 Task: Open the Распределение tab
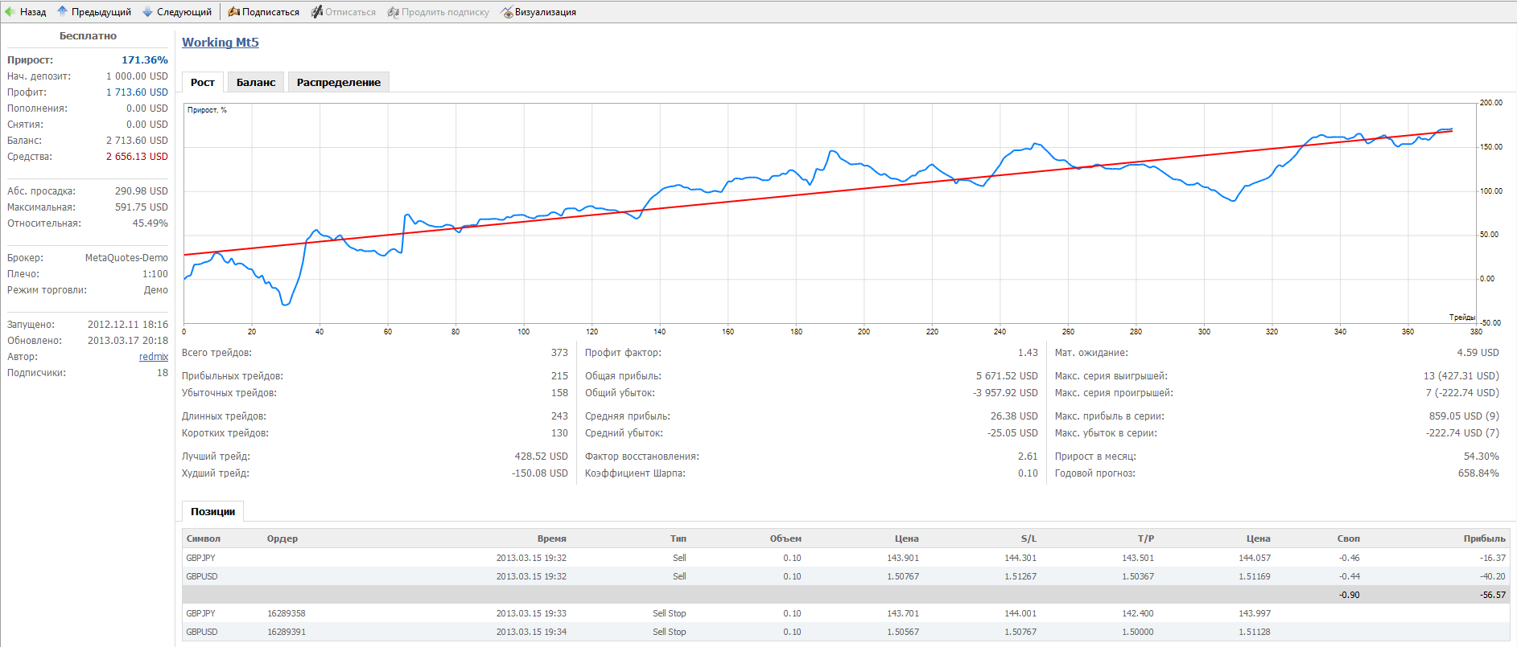(338, 82)
